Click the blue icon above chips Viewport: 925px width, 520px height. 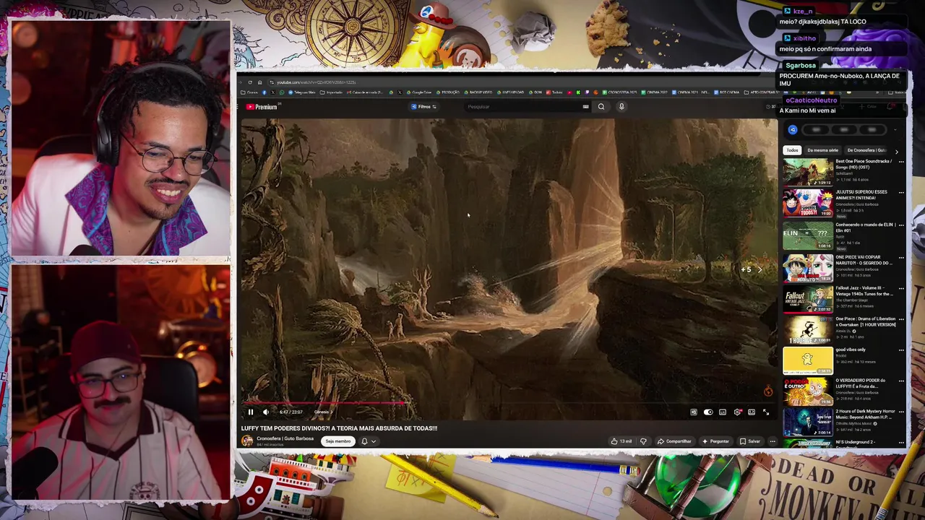pyautogui.click(x=793, y=130)
